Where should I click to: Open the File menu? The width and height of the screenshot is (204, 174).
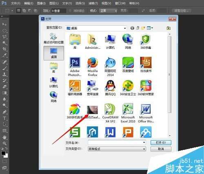pyautogui.click(x=16, y=3)
